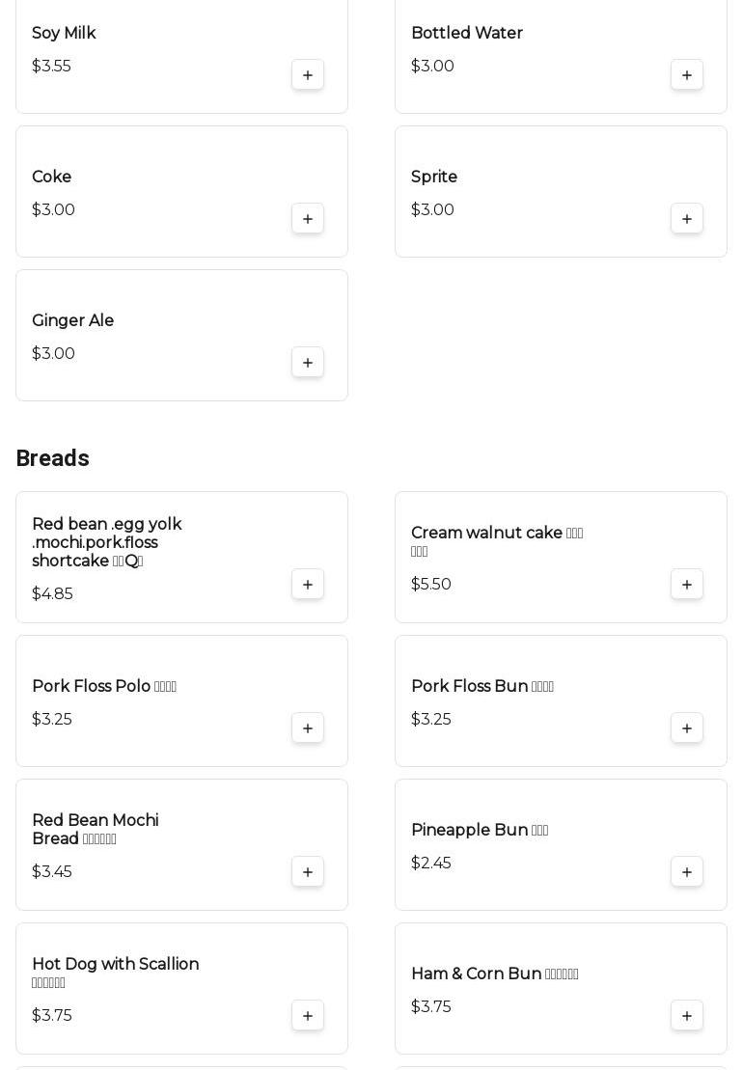Open the Soy Milk item card

pos(181,57)
